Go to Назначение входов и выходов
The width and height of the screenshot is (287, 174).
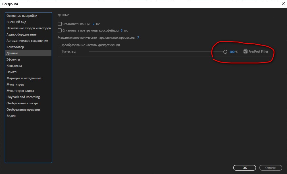click(x=28, y=28)
